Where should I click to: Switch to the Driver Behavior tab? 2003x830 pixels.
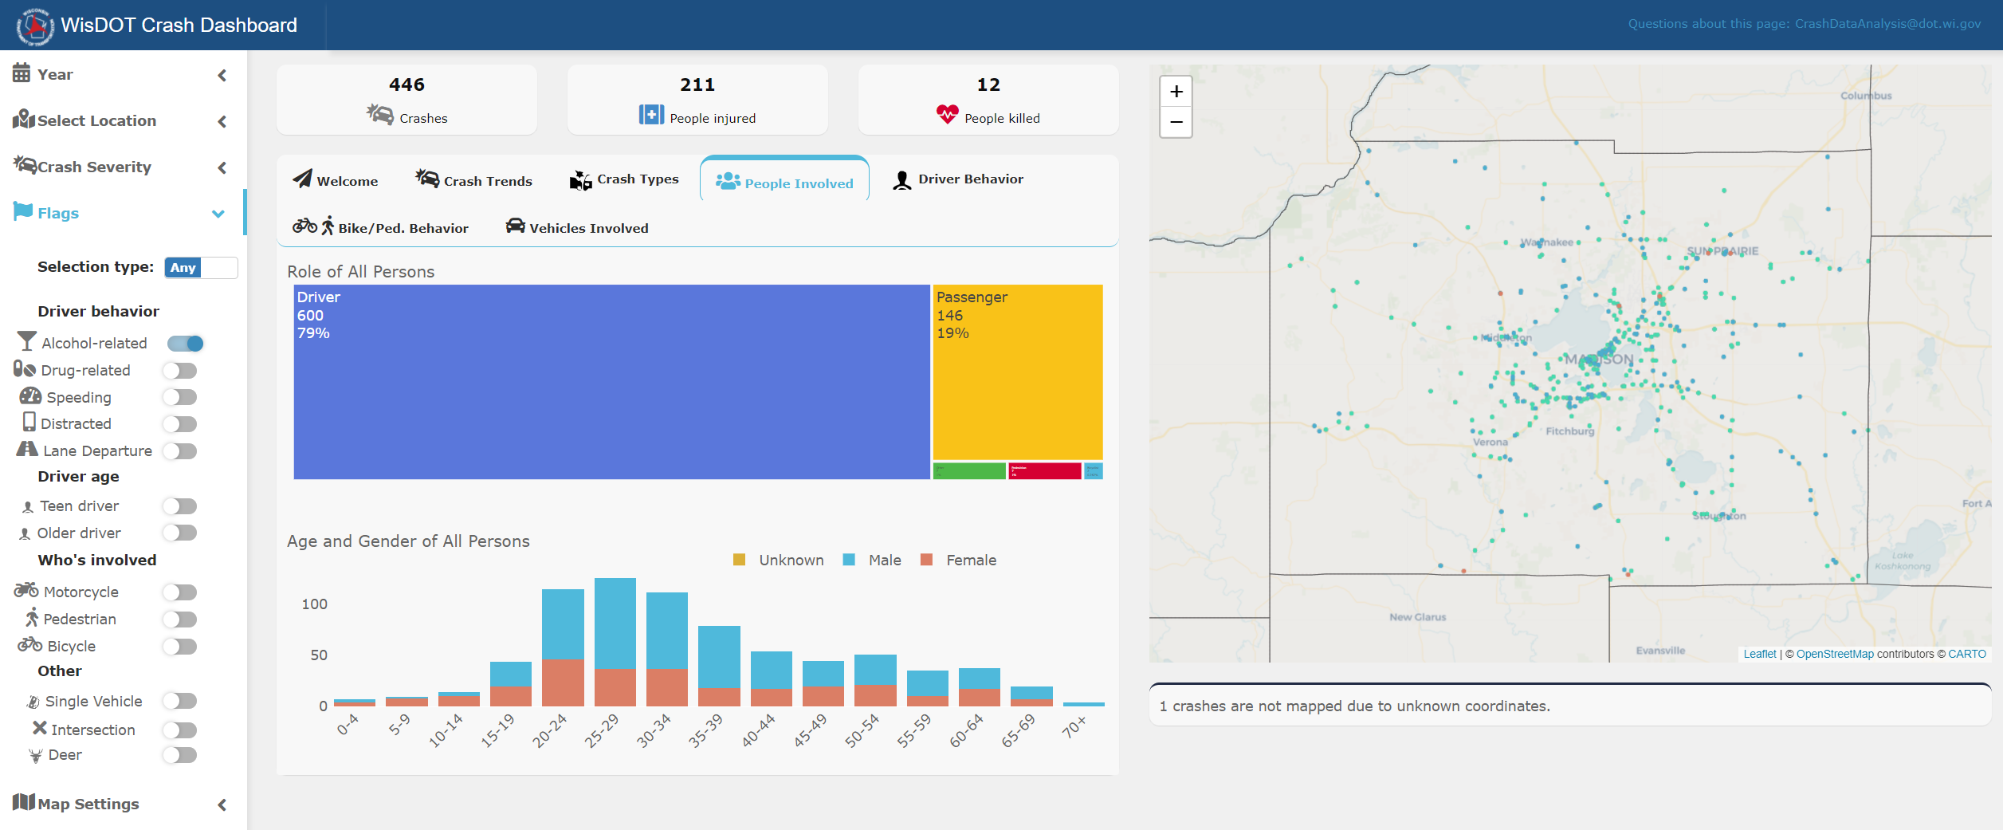pyautogui.click(x=958, y=179)
